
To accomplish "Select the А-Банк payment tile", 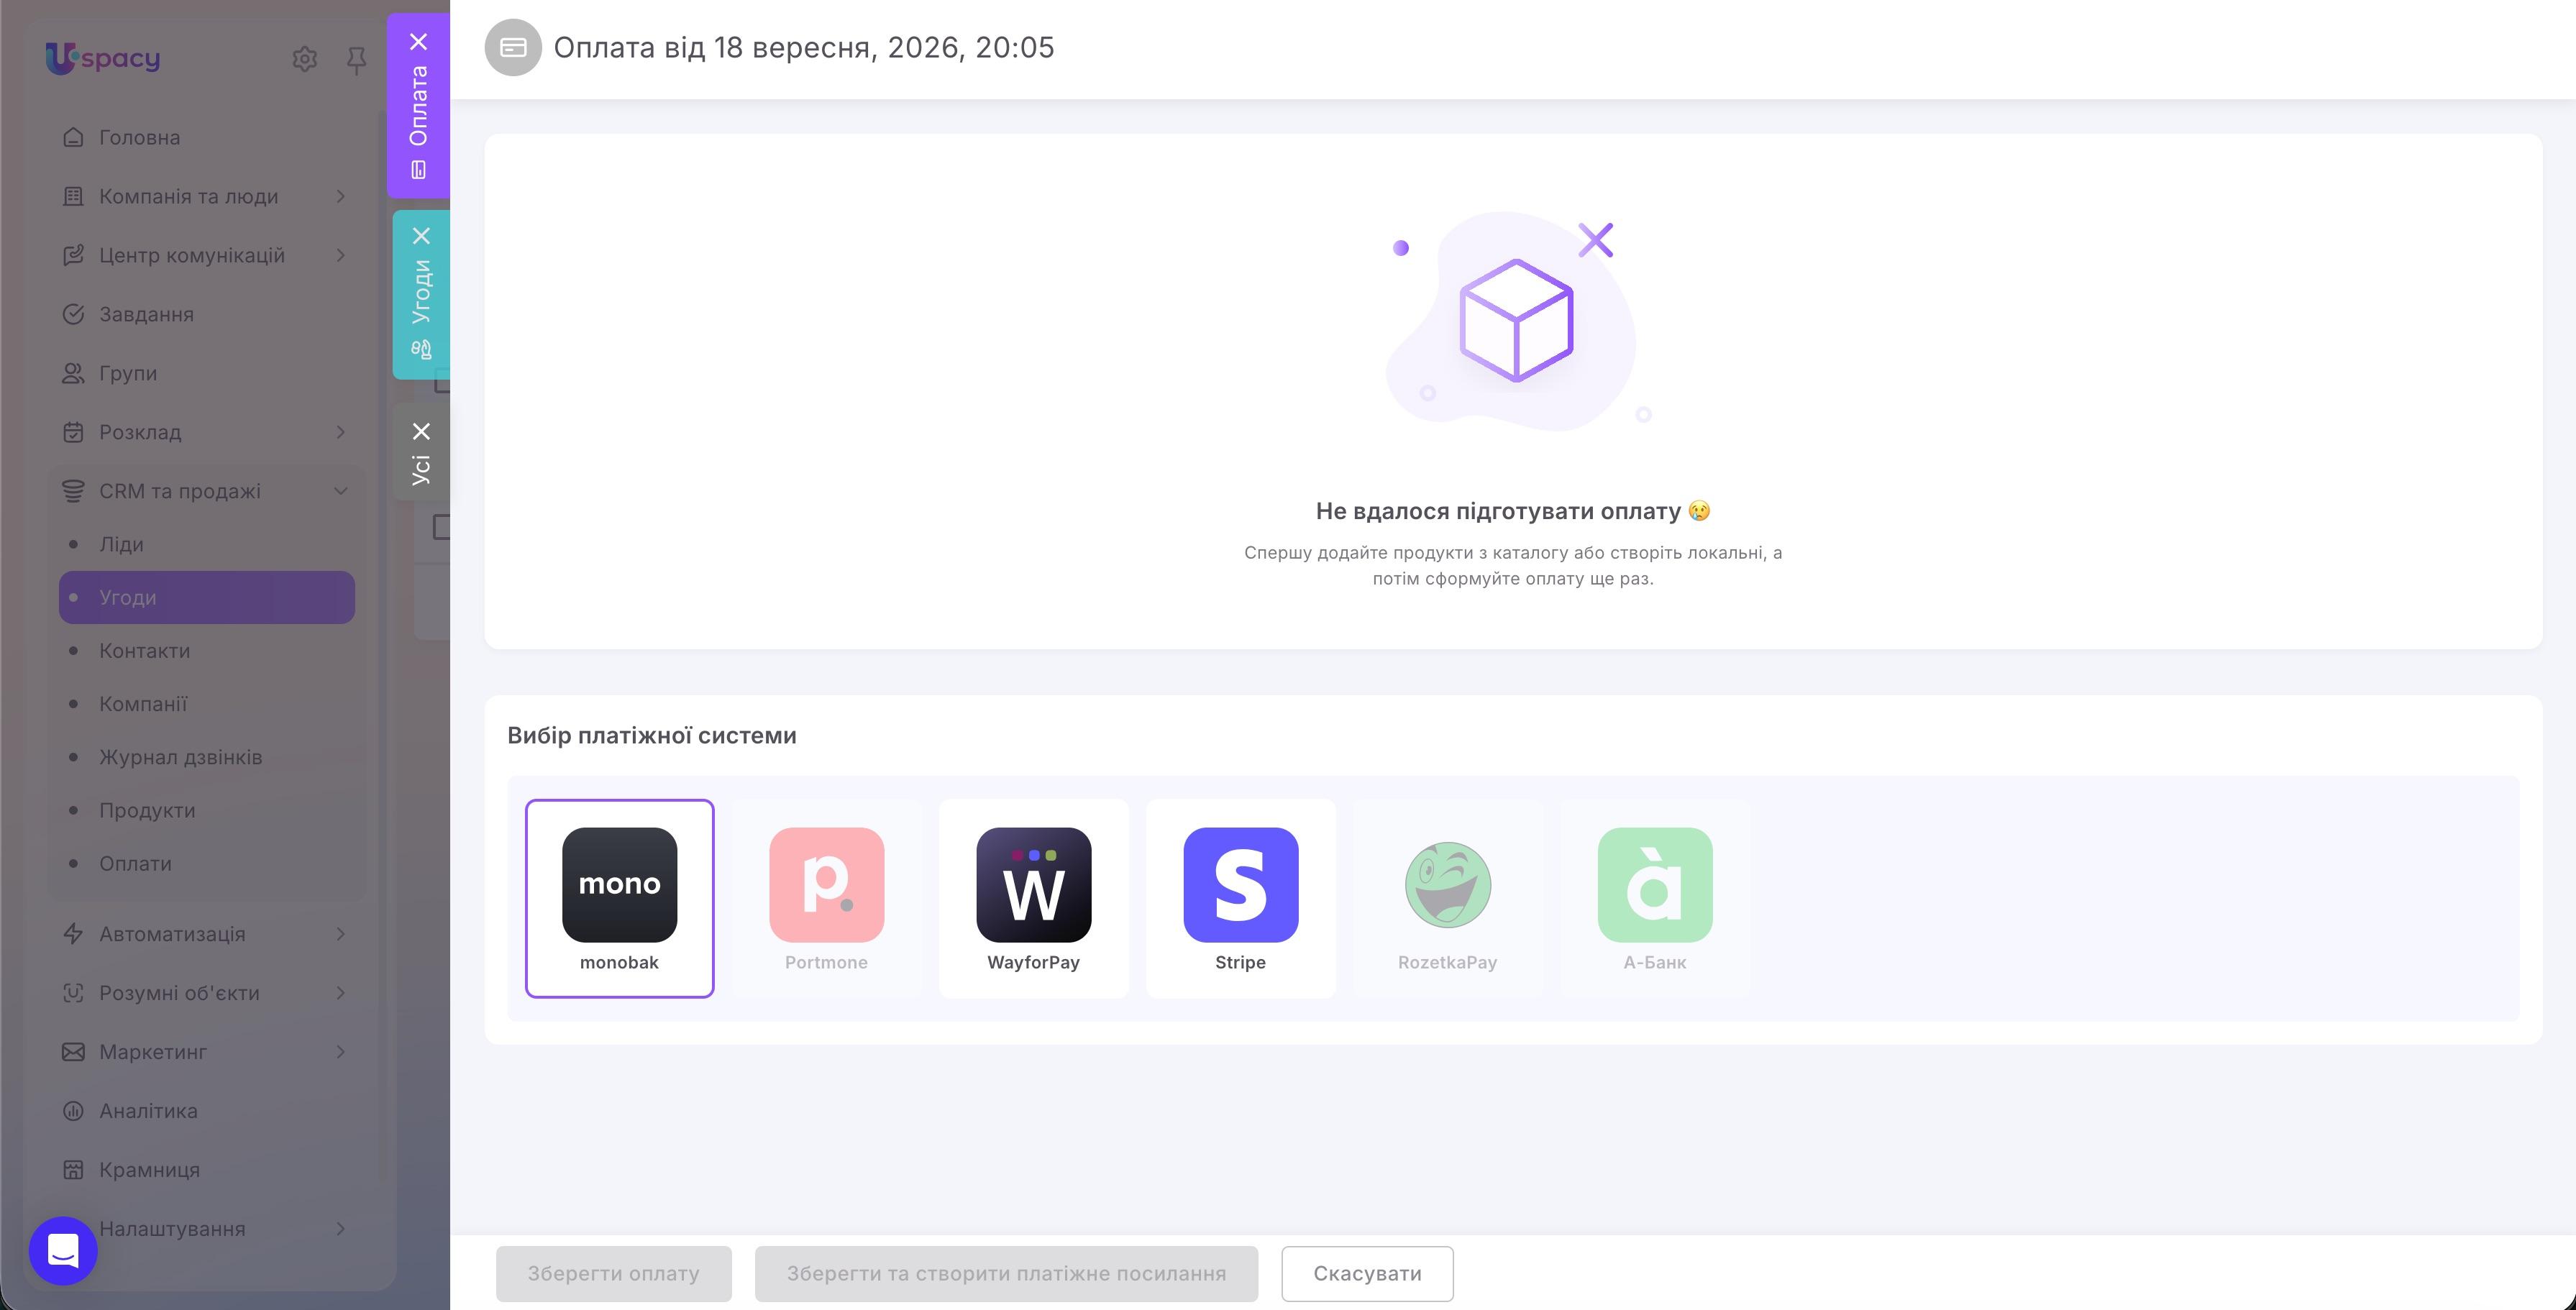I will [x=1654, y=898].
